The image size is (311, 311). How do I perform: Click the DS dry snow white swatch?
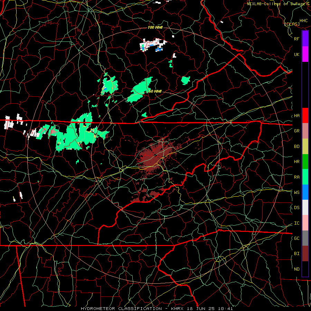coord(305,207)
